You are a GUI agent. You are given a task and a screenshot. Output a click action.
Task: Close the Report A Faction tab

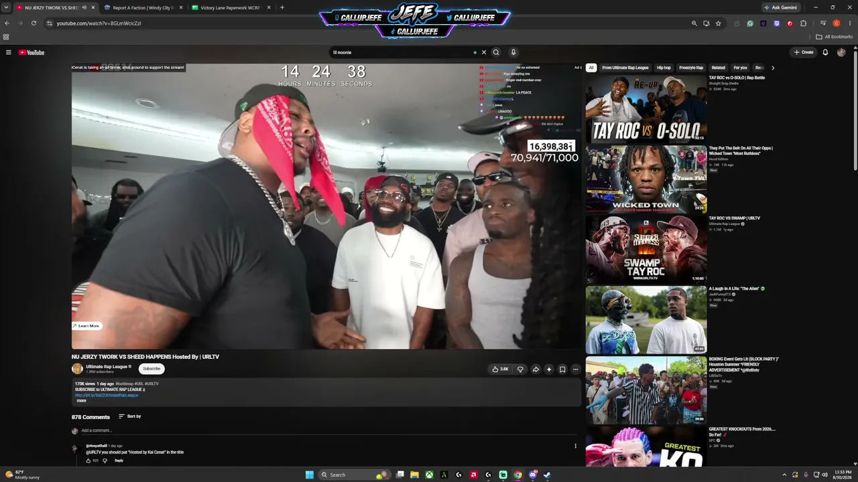coord(181,7)
